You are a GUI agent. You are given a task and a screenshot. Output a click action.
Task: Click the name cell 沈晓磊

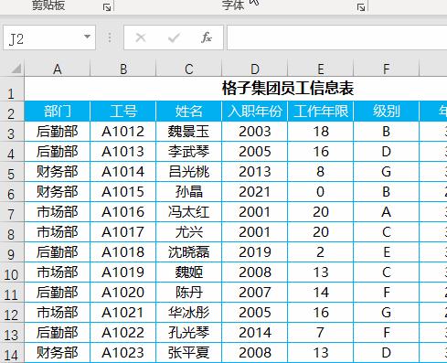(189, 252)
